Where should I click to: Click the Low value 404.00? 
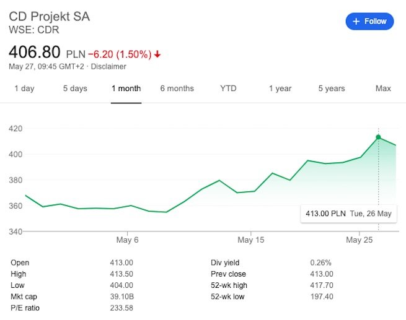121,285
